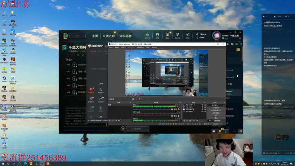Open the 主页 (Home) tab in League client
Image resolution: width=295 pixels, height=166 pixels.
click(95, 36)
